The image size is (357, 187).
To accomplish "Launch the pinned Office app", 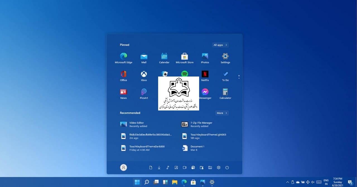I will [x=124, y=76].
